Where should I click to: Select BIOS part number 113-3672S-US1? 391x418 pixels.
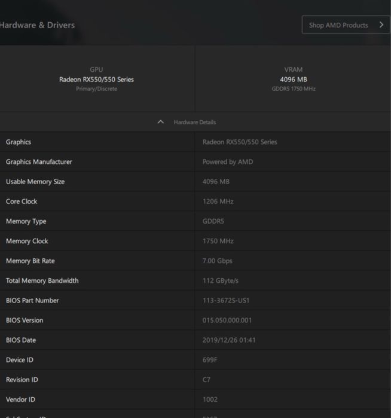pos(226,300)
